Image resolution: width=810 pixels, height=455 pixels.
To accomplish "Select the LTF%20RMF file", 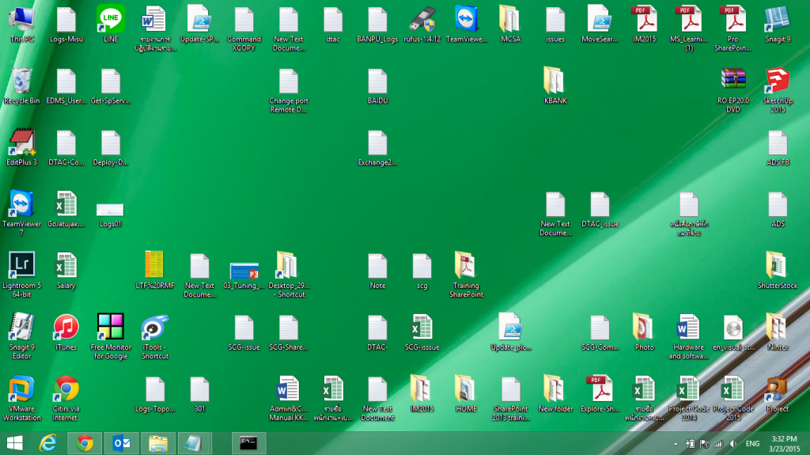I will pos(155,271).
